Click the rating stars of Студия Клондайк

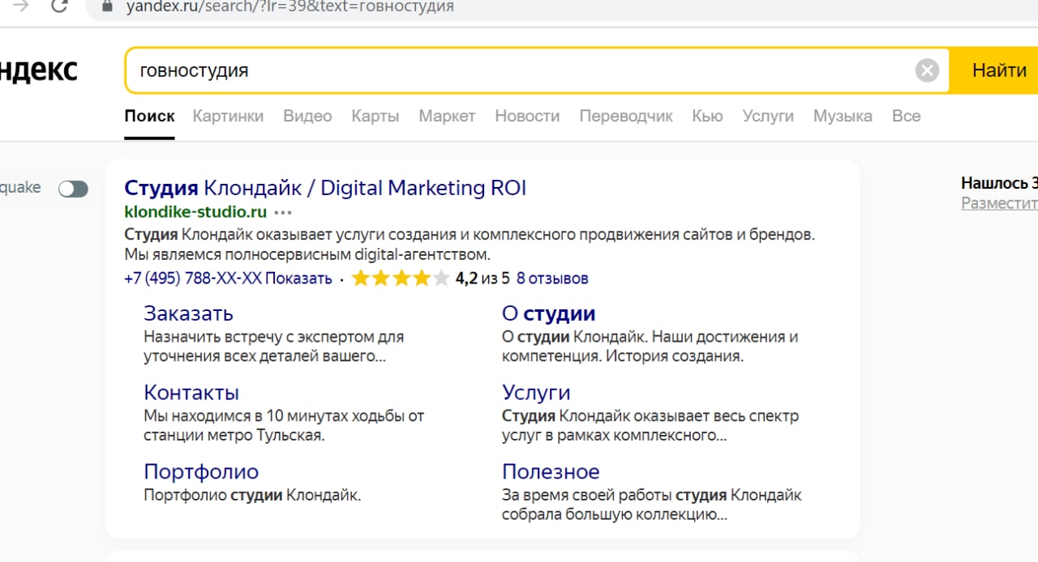(x=400, y=279)
